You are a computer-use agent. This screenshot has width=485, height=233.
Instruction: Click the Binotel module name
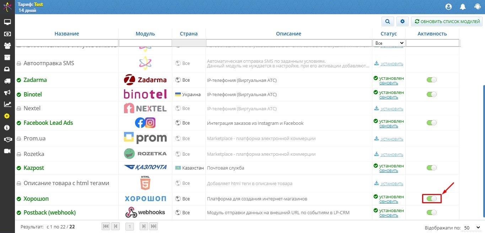click(33, 94)
